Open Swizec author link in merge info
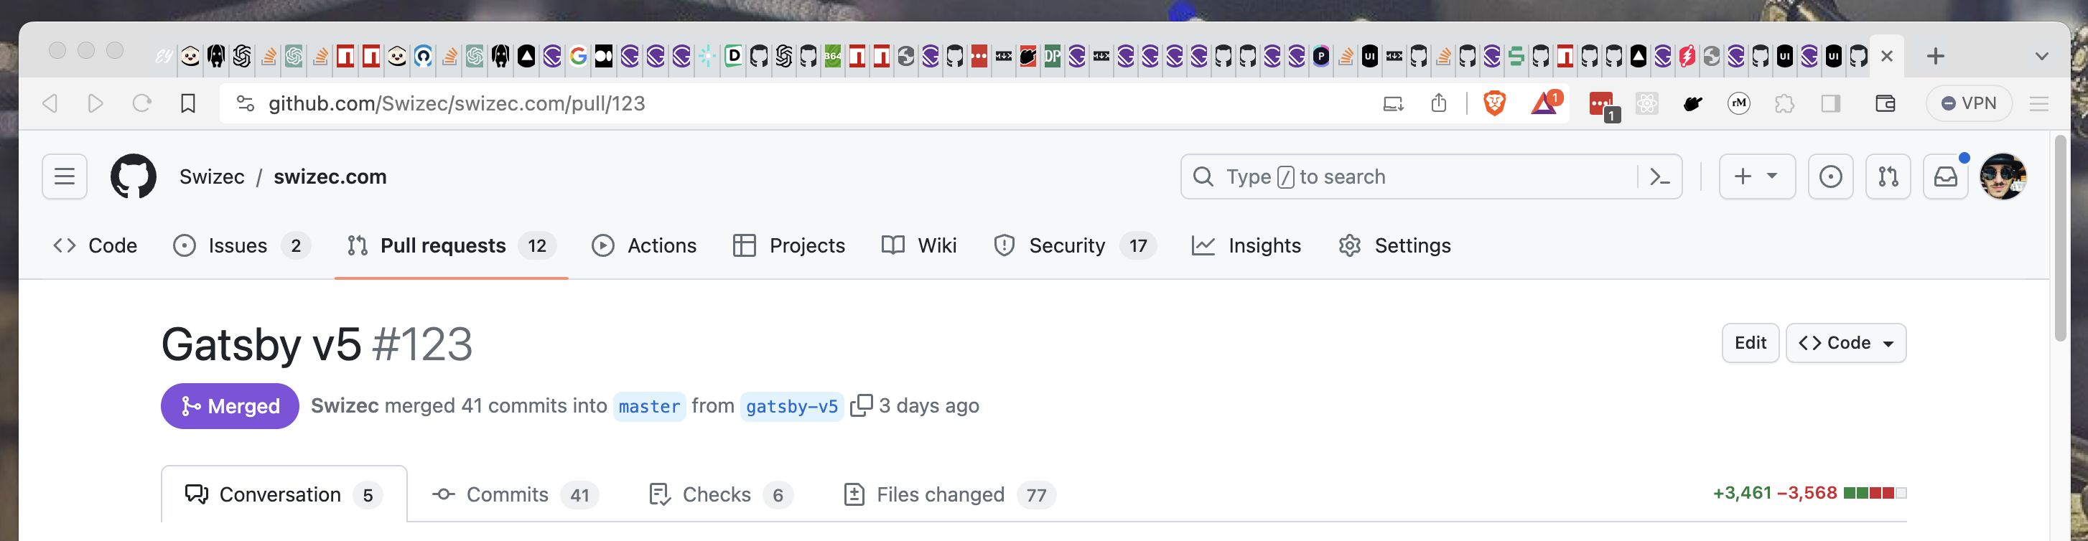Screen dimensions: 2088x541 coord(345,406)
